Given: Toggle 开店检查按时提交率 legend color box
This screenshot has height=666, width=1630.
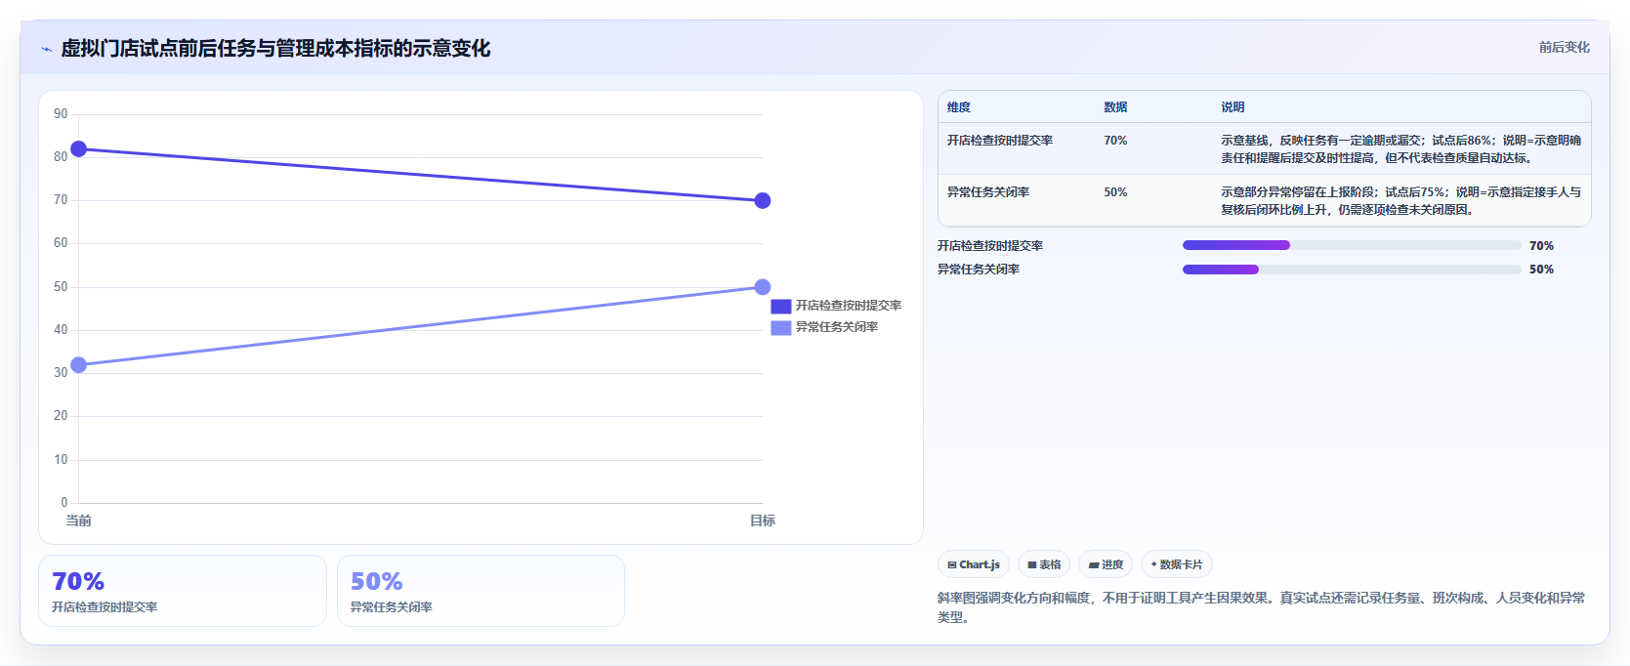Looking at the screenshot, I should [780, 306].
